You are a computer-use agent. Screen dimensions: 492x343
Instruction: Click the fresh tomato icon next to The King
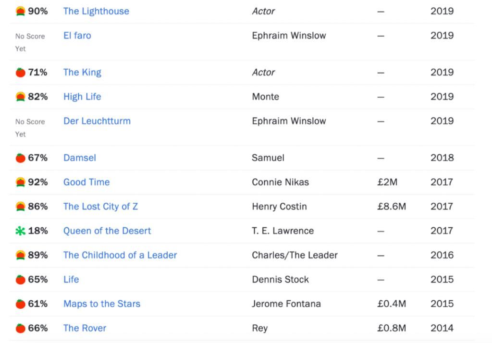(20, 73)
